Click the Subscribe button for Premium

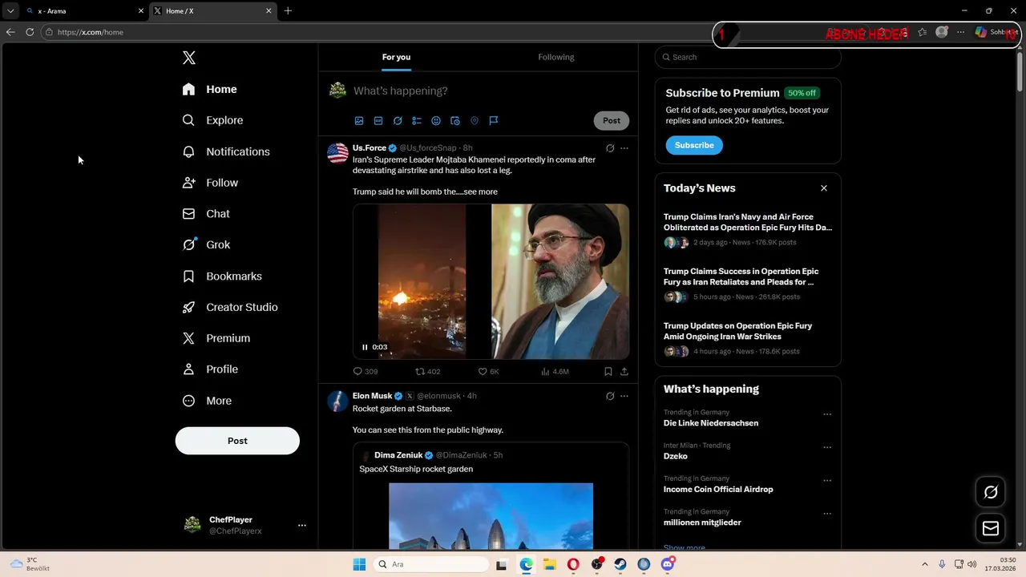tap(694, 145)
